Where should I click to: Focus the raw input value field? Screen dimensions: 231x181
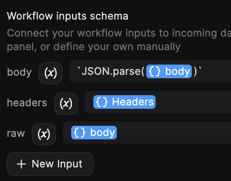click(x=147, y=133)
